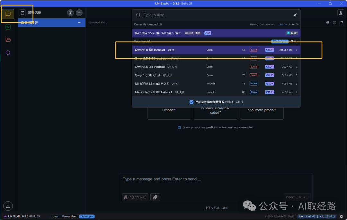Attach a file with paperclip icon
The width and height of the screenshot is (347, 220).
tap(155, 197)
